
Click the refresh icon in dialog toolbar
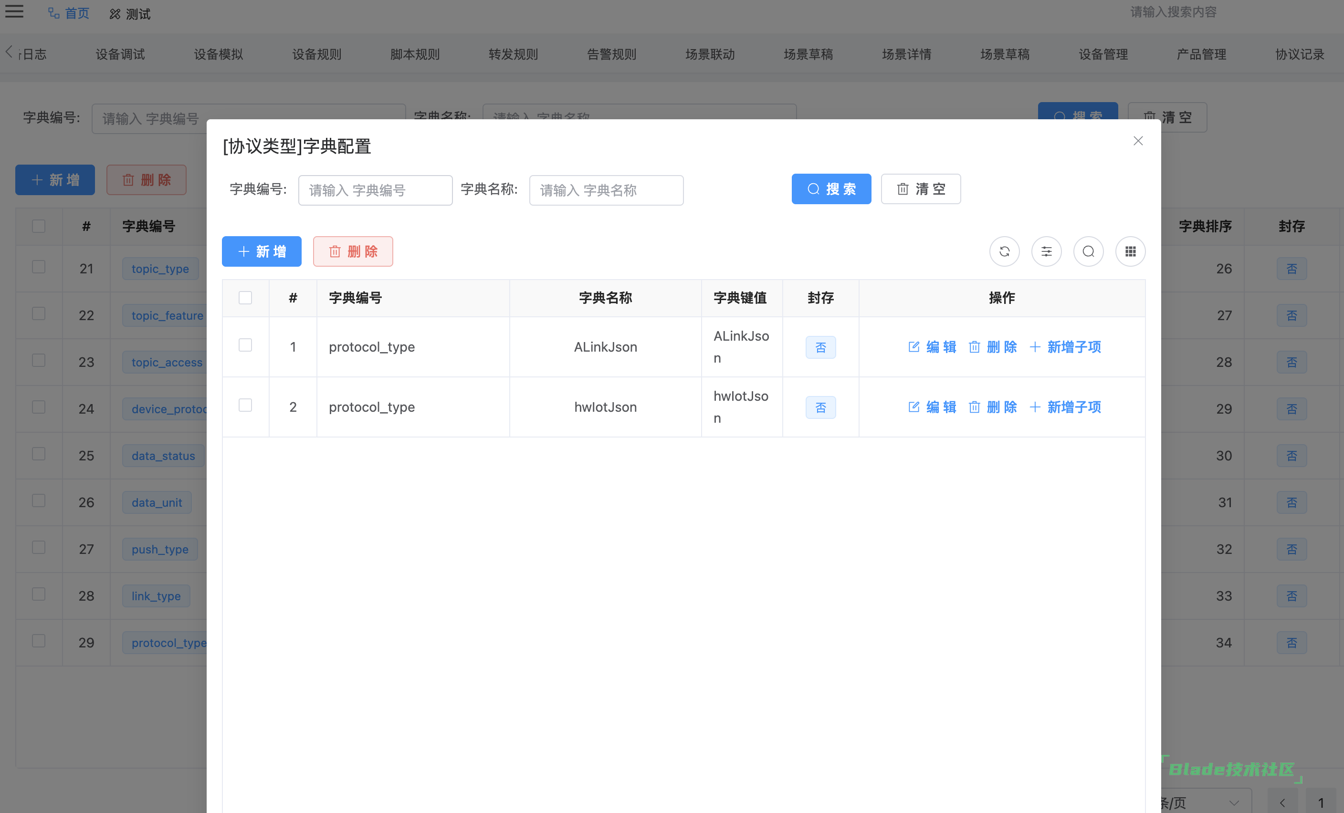1004,251
